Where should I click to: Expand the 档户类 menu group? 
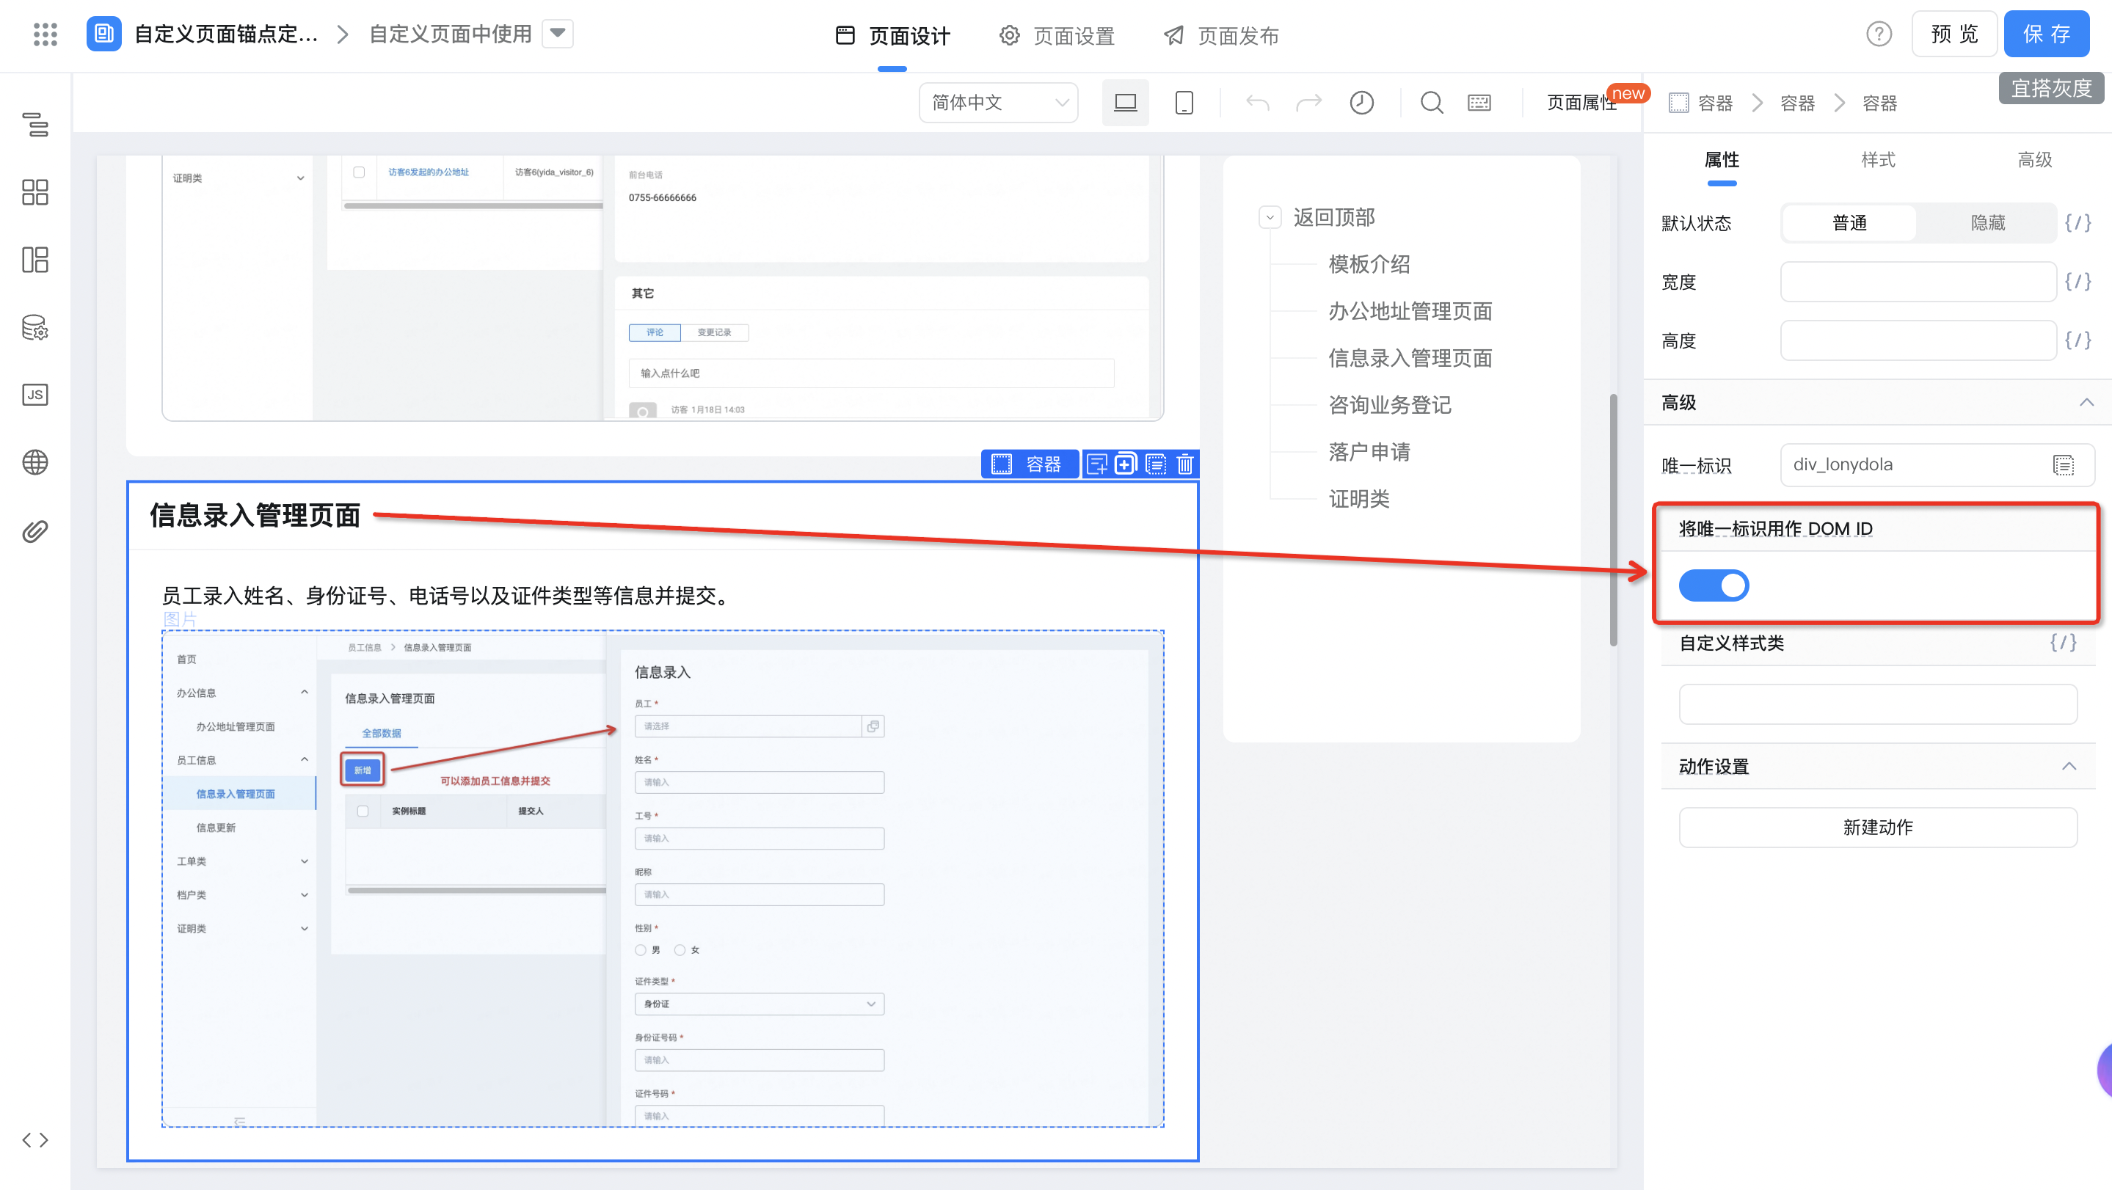tap(304, 895)
